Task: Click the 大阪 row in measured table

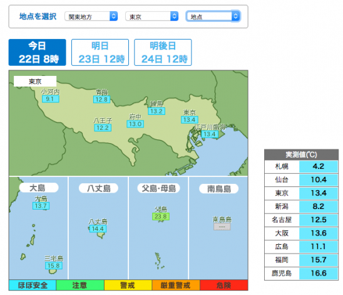Action: (x=301, y=233)
